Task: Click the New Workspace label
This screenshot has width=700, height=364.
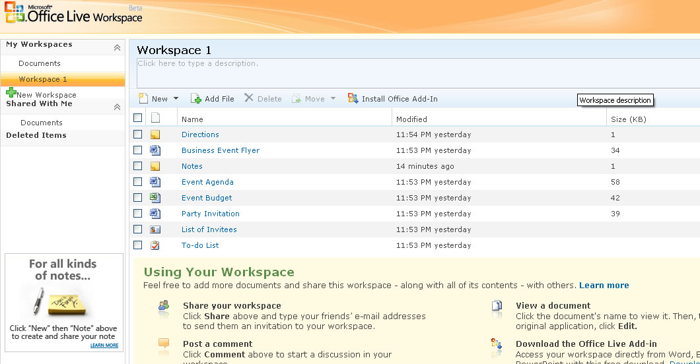Action: point(46,95)
